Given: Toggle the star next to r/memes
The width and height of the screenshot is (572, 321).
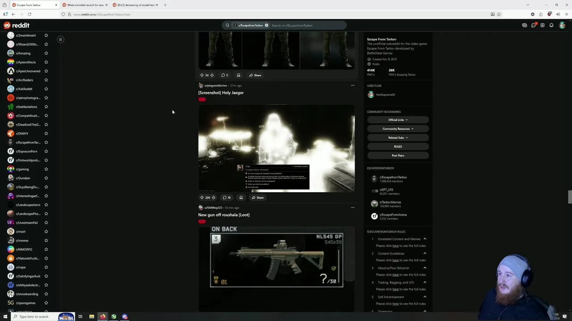Looking at the screenshot, I should [x=46, y=240].
